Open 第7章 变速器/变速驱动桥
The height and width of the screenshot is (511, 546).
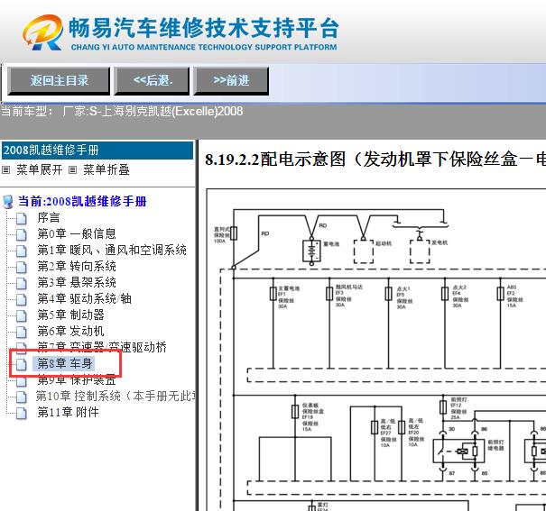pos(102,347)
